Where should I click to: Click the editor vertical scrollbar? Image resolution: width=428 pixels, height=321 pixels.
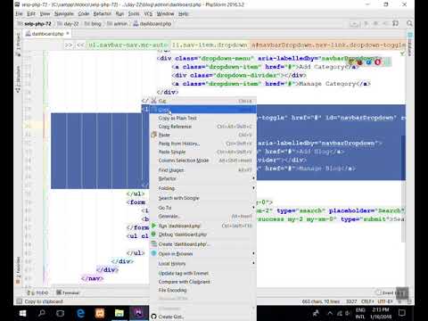coord(403,188)
